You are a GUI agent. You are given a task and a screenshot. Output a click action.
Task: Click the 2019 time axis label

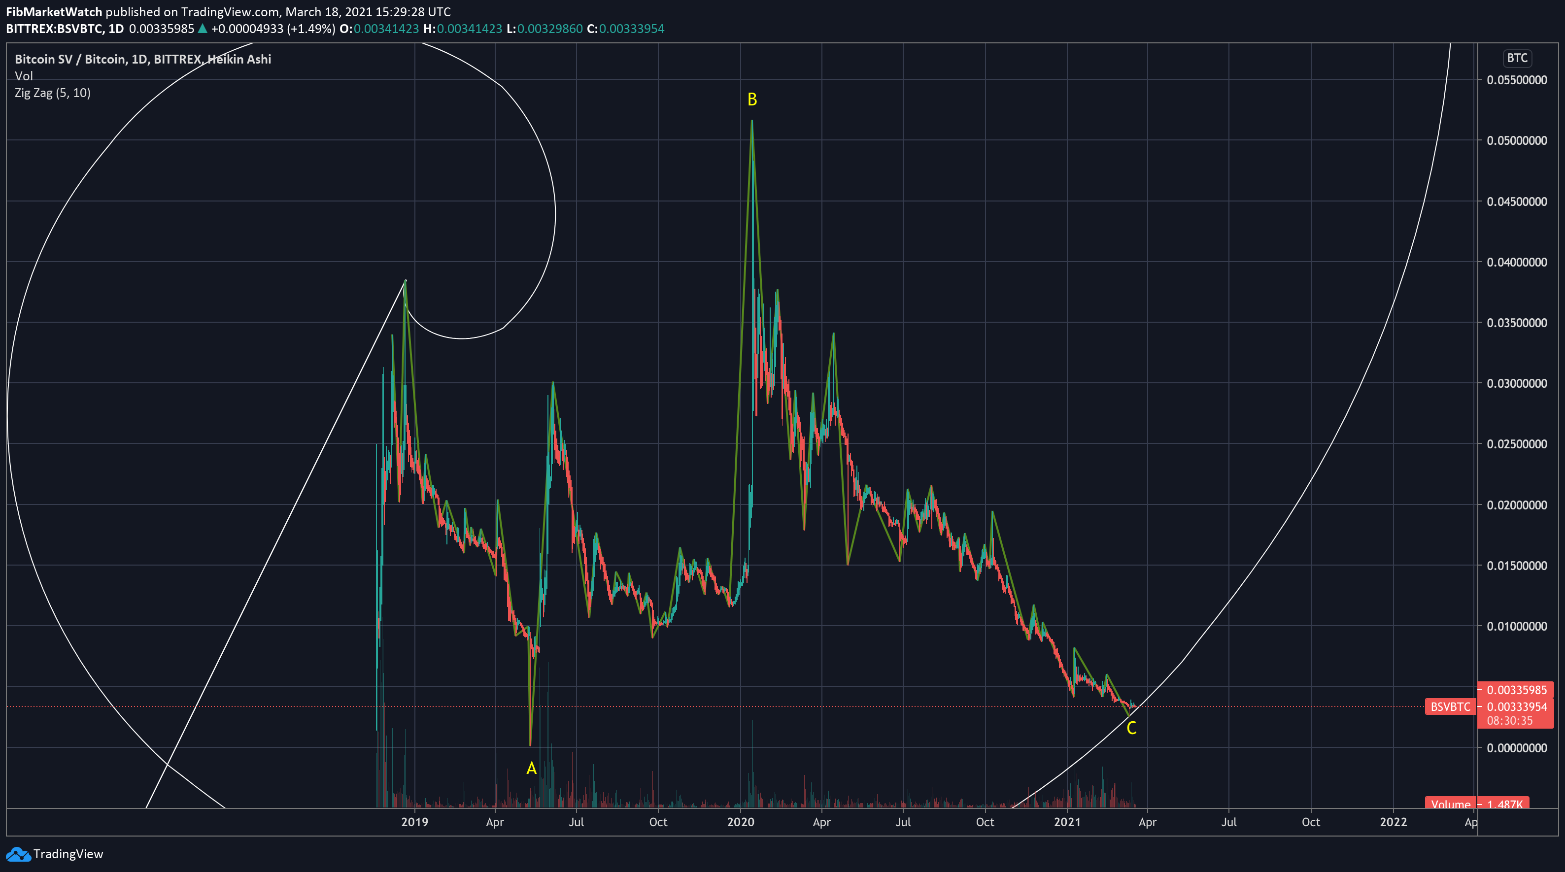414,822
